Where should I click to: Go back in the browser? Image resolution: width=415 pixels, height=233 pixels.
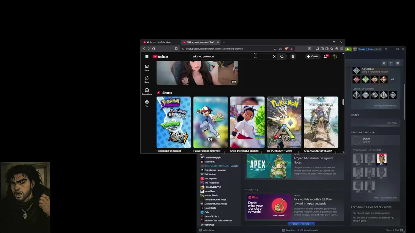pyautogui.click(x=144, y=49)
